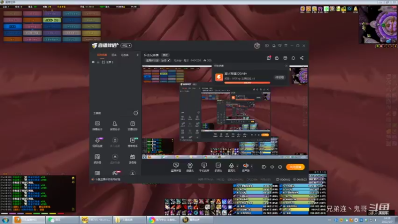Toggle visibility eye for the 全屏 1 source
The width and height of the screenshot is (398, 224).
click(x=93, y=62)
